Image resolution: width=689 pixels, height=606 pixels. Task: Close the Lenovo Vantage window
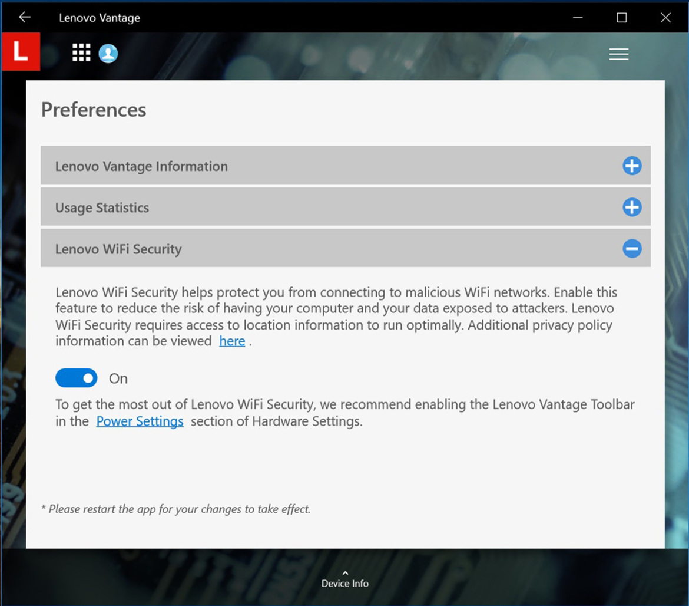665,18
